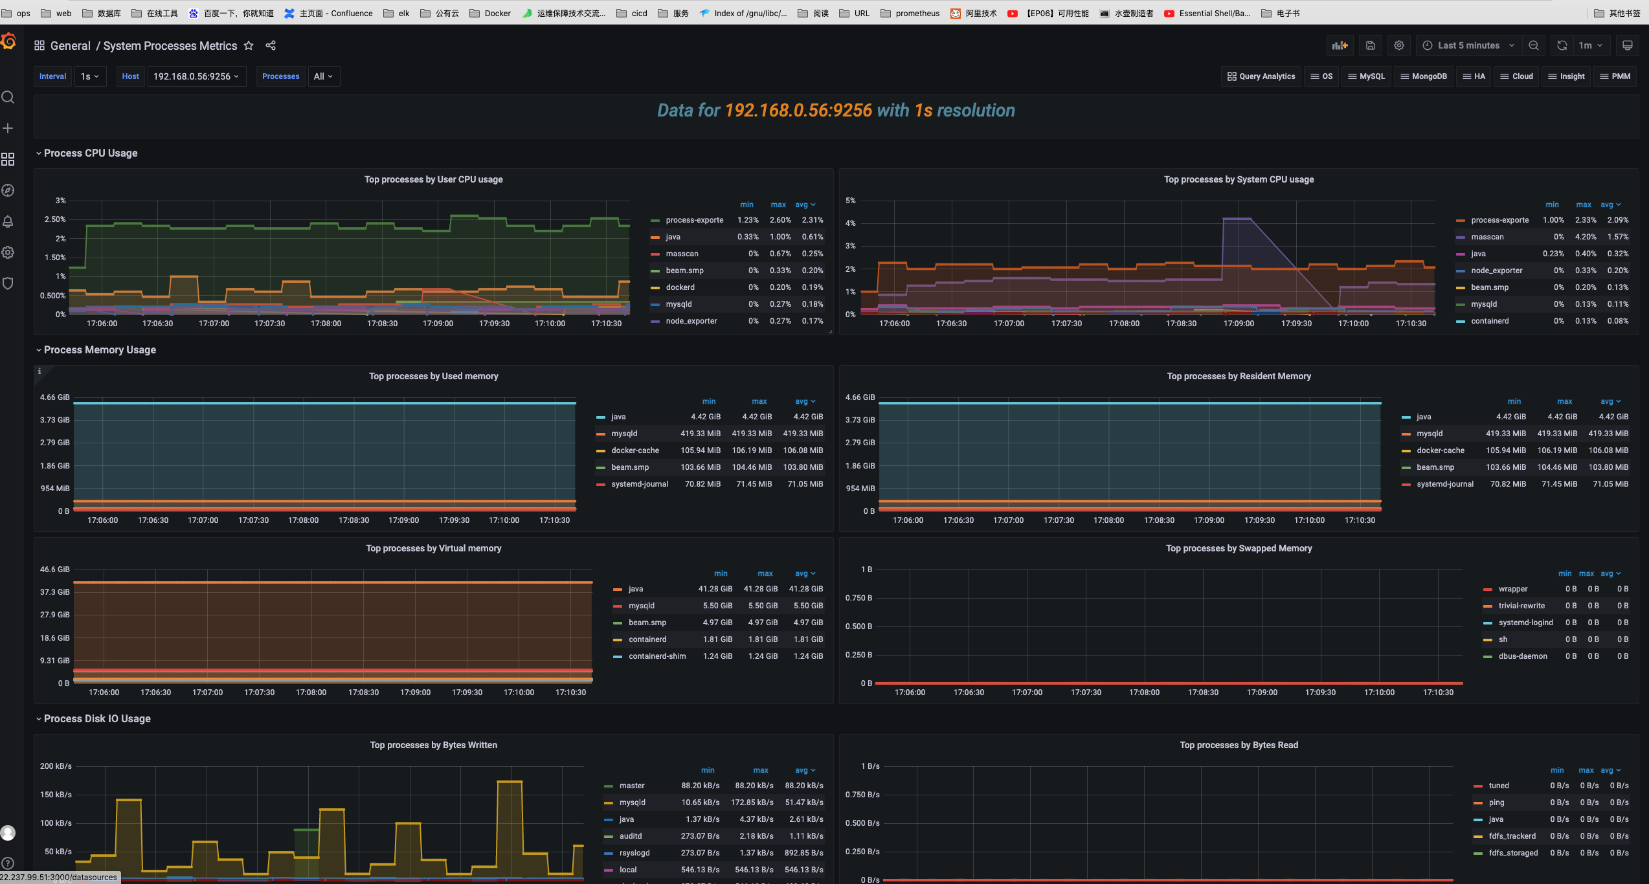Click the refresh dashboard icon
Image resolution: width=1649 pixels, height=884 pixels.
tap(1562, 45)
